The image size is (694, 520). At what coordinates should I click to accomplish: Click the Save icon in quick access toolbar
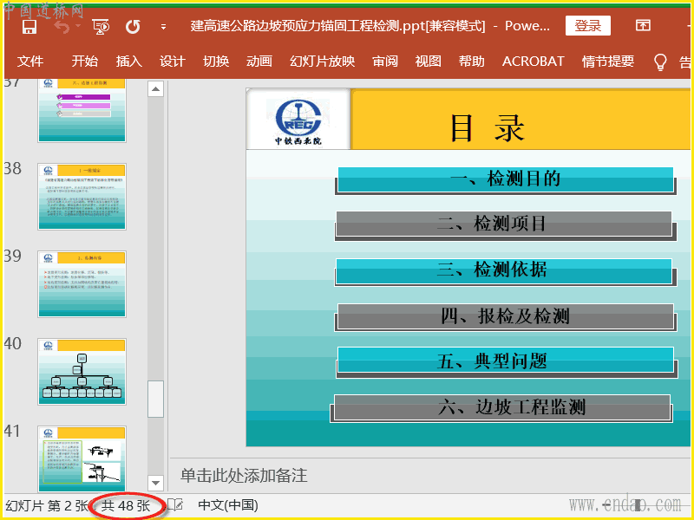point(29,26)
